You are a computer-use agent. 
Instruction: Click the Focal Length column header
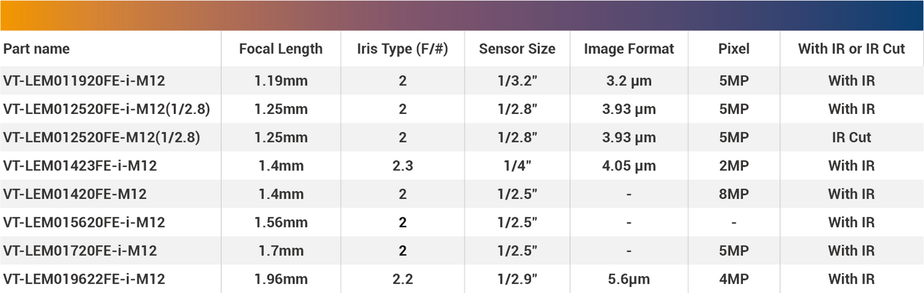[x=281, y=49]
